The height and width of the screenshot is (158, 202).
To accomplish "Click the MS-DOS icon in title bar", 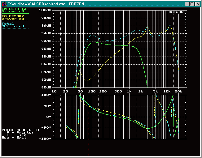I will (4, 4).
